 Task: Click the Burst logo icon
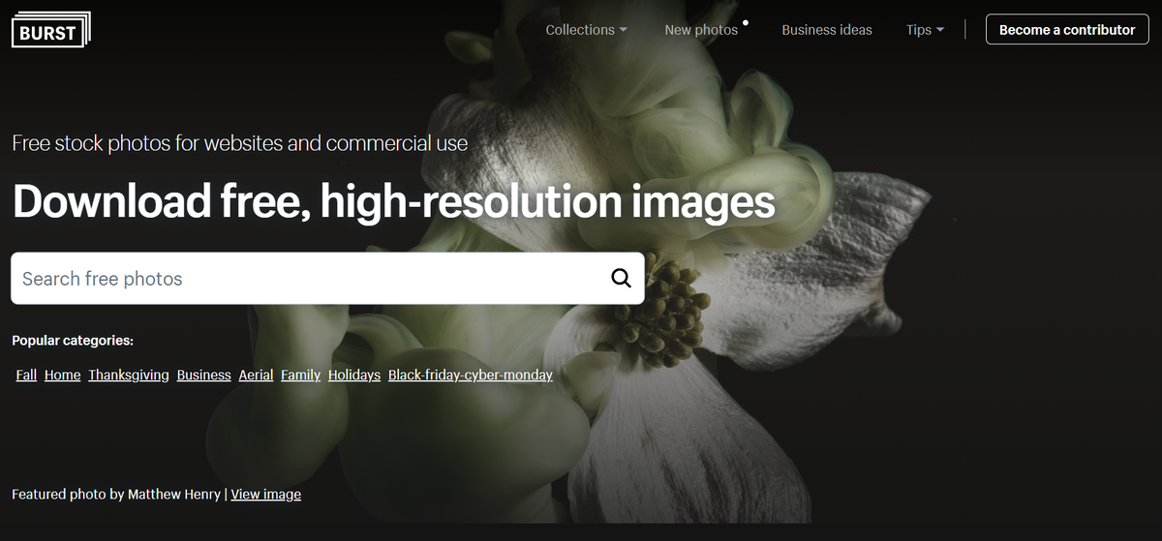click(x=50, y=29)
